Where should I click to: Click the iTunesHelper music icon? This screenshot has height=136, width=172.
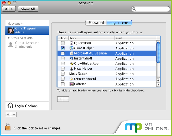pos(71,48)
